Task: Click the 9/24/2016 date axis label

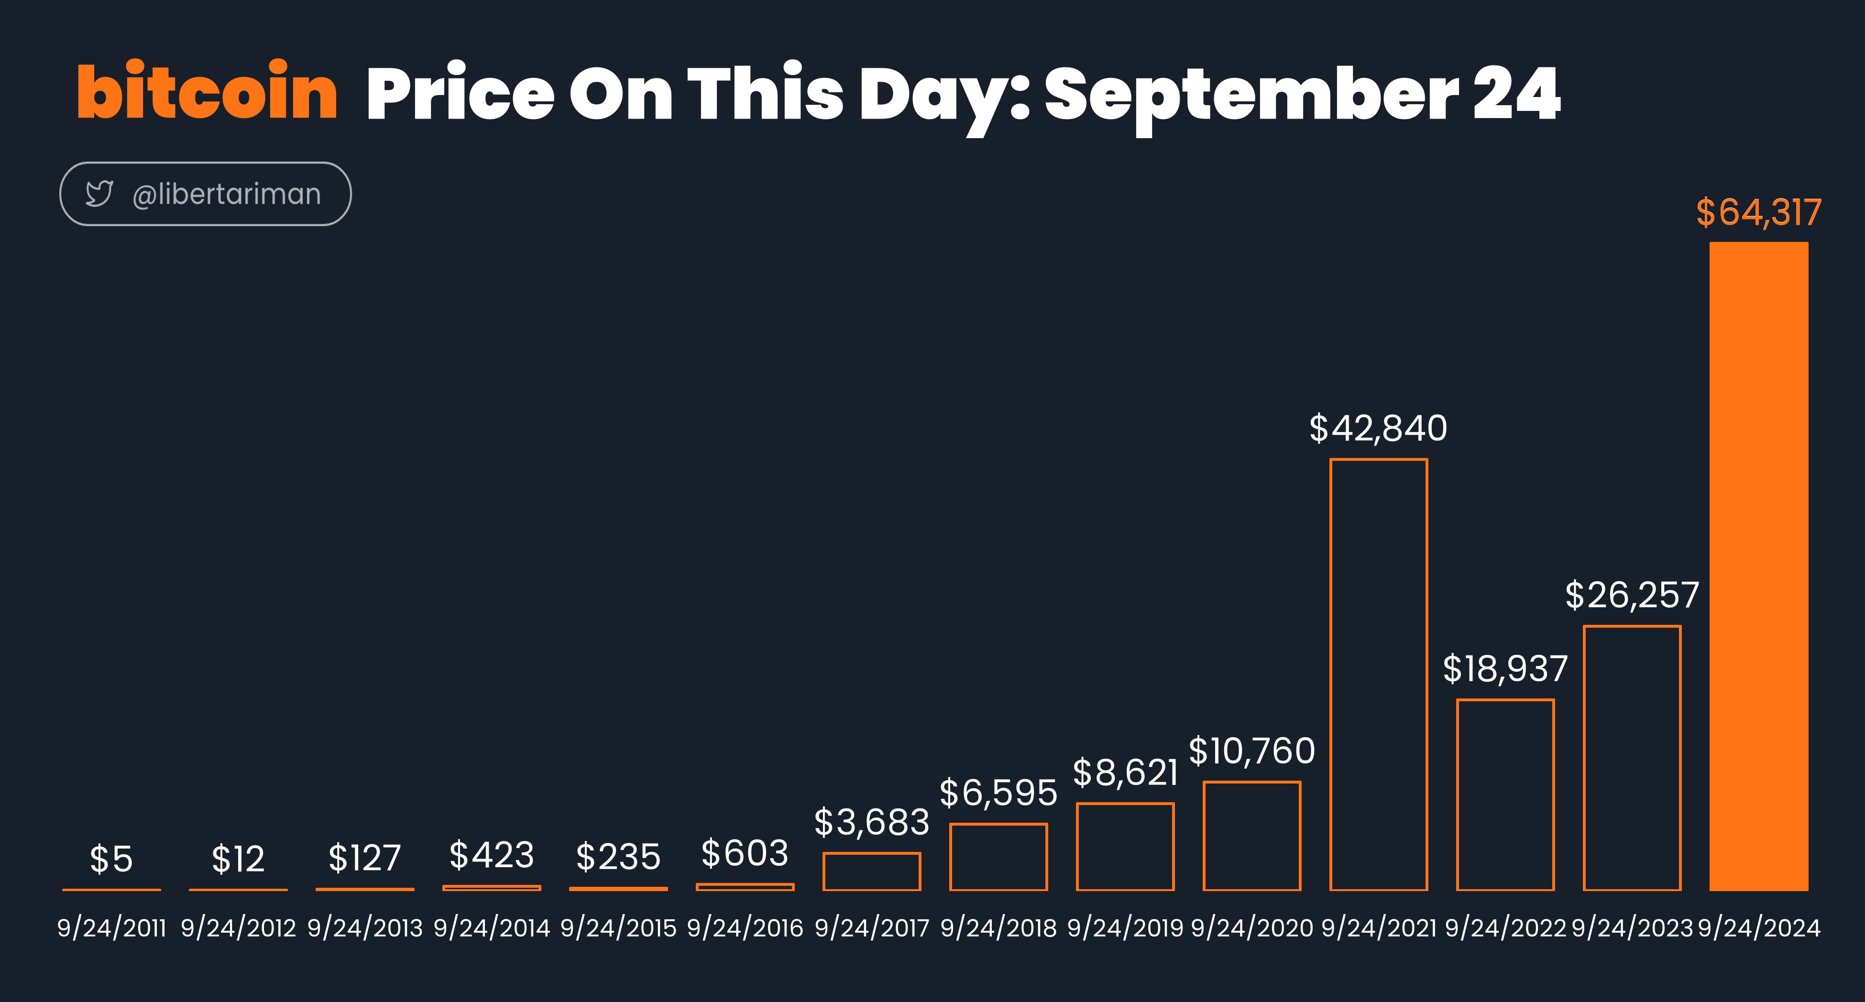Action: (745, 928)
